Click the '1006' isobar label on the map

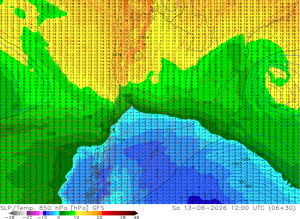pos(257,154)
